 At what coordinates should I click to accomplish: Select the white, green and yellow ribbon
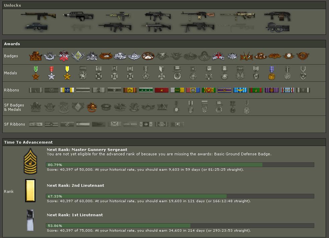pyautogui.click(x=177, y=90)
